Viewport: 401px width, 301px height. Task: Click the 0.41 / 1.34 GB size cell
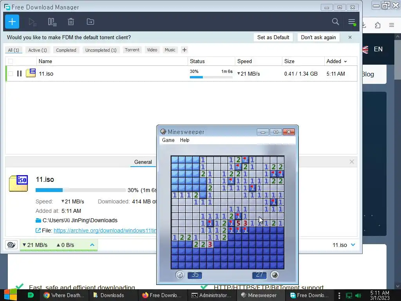(x=301, y=74)
